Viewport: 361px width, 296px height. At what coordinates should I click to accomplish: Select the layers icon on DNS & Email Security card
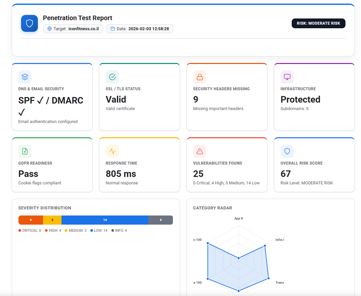pyautogui.click(x=25, y=77)
